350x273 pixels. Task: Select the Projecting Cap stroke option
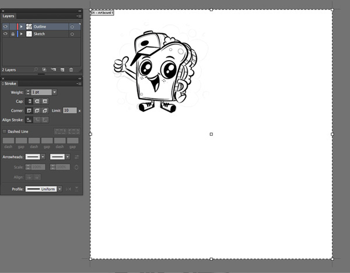click(44, 101)
